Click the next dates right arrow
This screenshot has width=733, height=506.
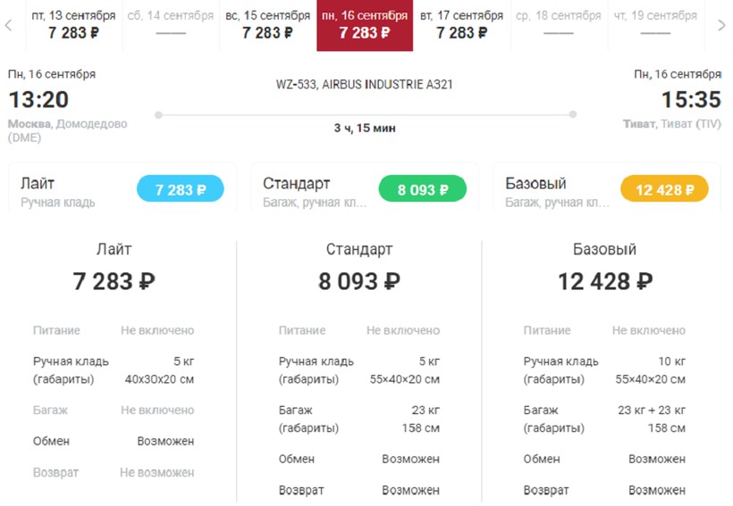[722, 25]
